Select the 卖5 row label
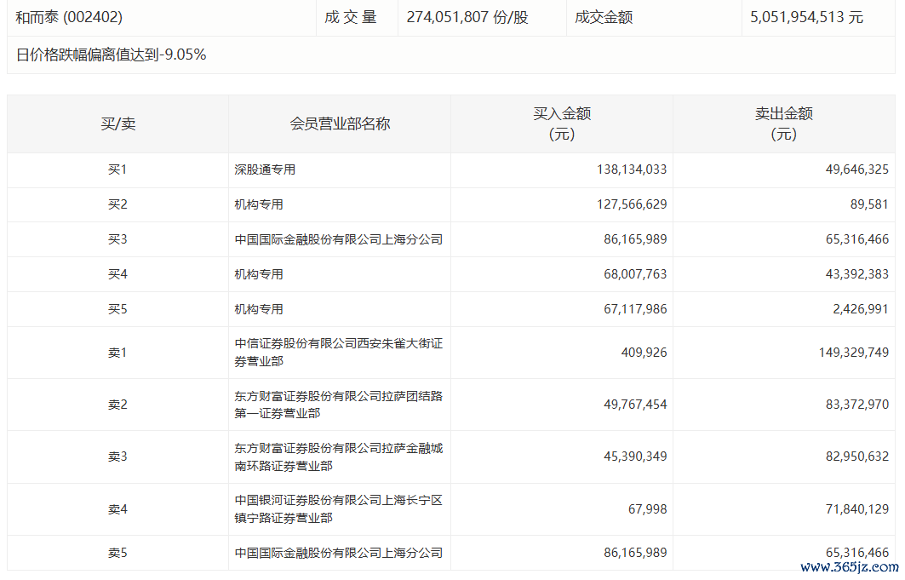Screen dimensions: 905x580 117,553
